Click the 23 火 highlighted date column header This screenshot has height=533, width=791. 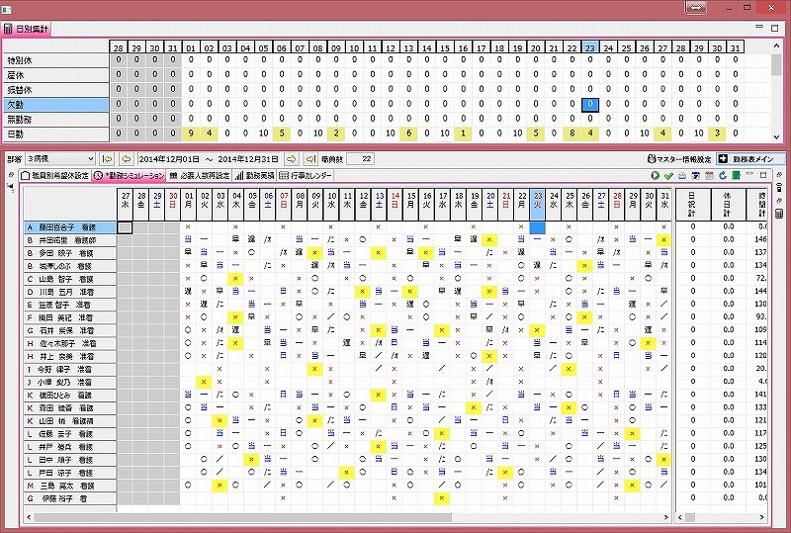[x=538, y=204]
